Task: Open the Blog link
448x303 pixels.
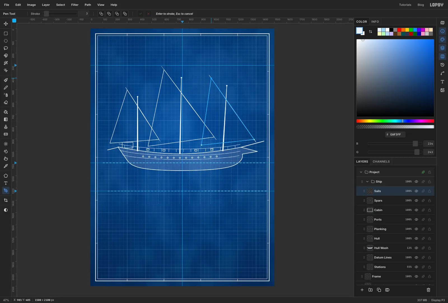Action: click(x=421, y=5)
